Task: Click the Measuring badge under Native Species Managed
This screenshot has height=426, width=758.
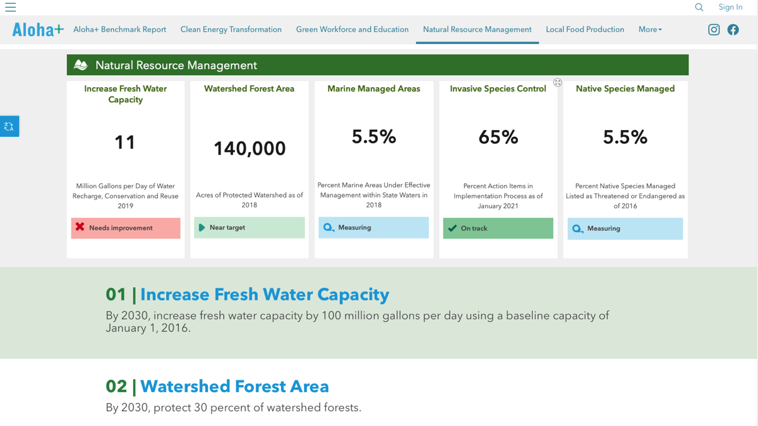Action: click(625, 228)
